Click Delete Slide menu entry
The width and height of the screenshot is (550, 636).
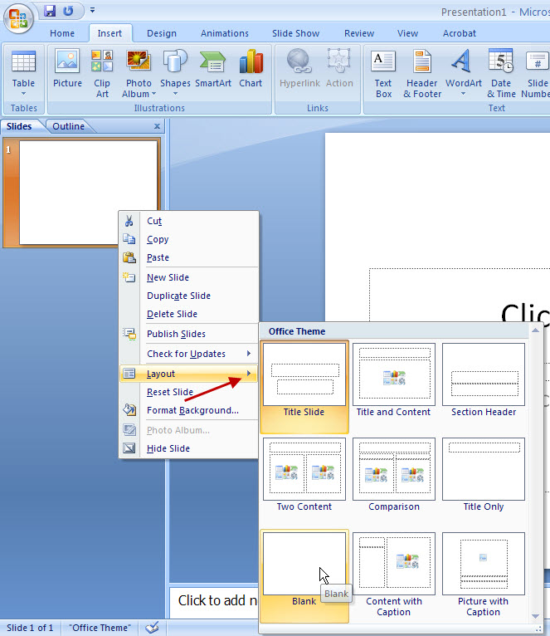(x=189, y=314)
